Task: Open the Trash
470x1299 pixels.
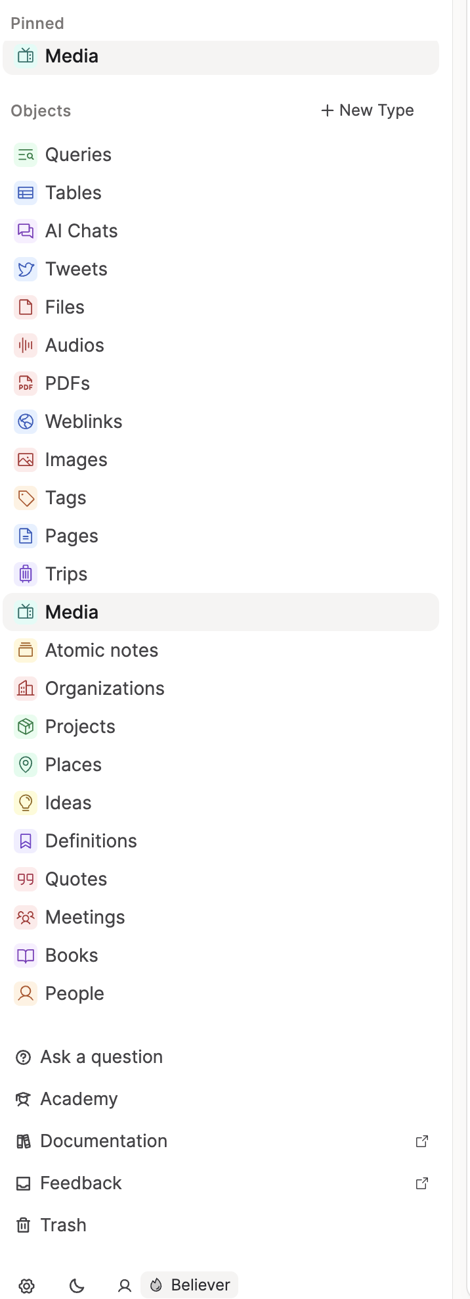Action: pyautogui.click(x=63, y=1225)
